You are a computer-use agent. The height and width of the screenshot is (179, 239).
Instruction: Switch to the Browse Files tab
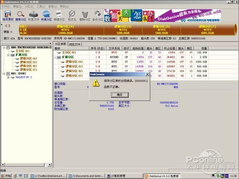(x=75, y=44)
